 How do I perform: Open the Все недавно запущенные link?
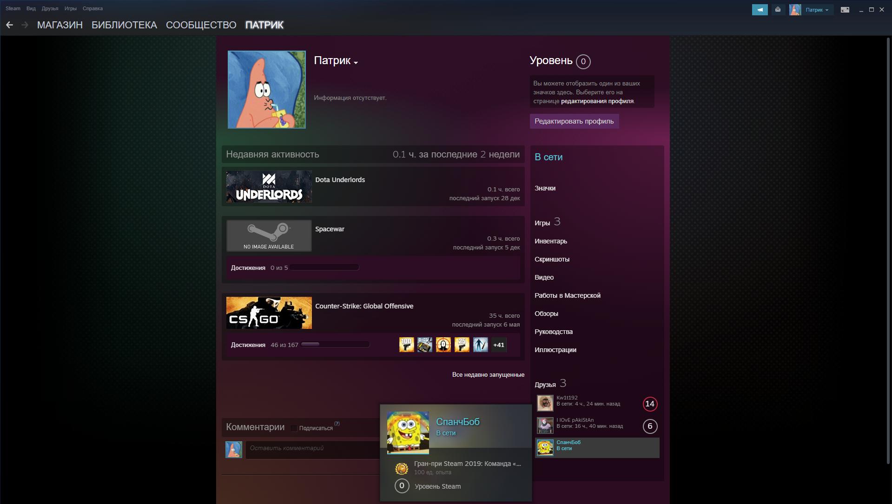(488, 374)
